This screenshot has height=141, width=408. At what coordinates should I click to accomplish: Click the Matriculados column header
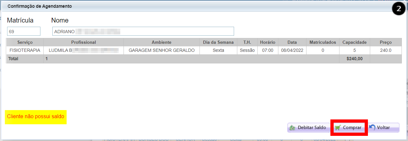[323, 42]
